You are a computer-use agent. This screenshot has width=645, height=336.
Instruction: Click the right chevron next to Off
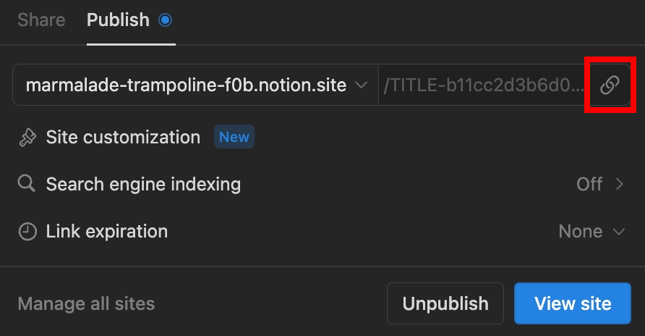pyautogui.click(x=619, y=184)
